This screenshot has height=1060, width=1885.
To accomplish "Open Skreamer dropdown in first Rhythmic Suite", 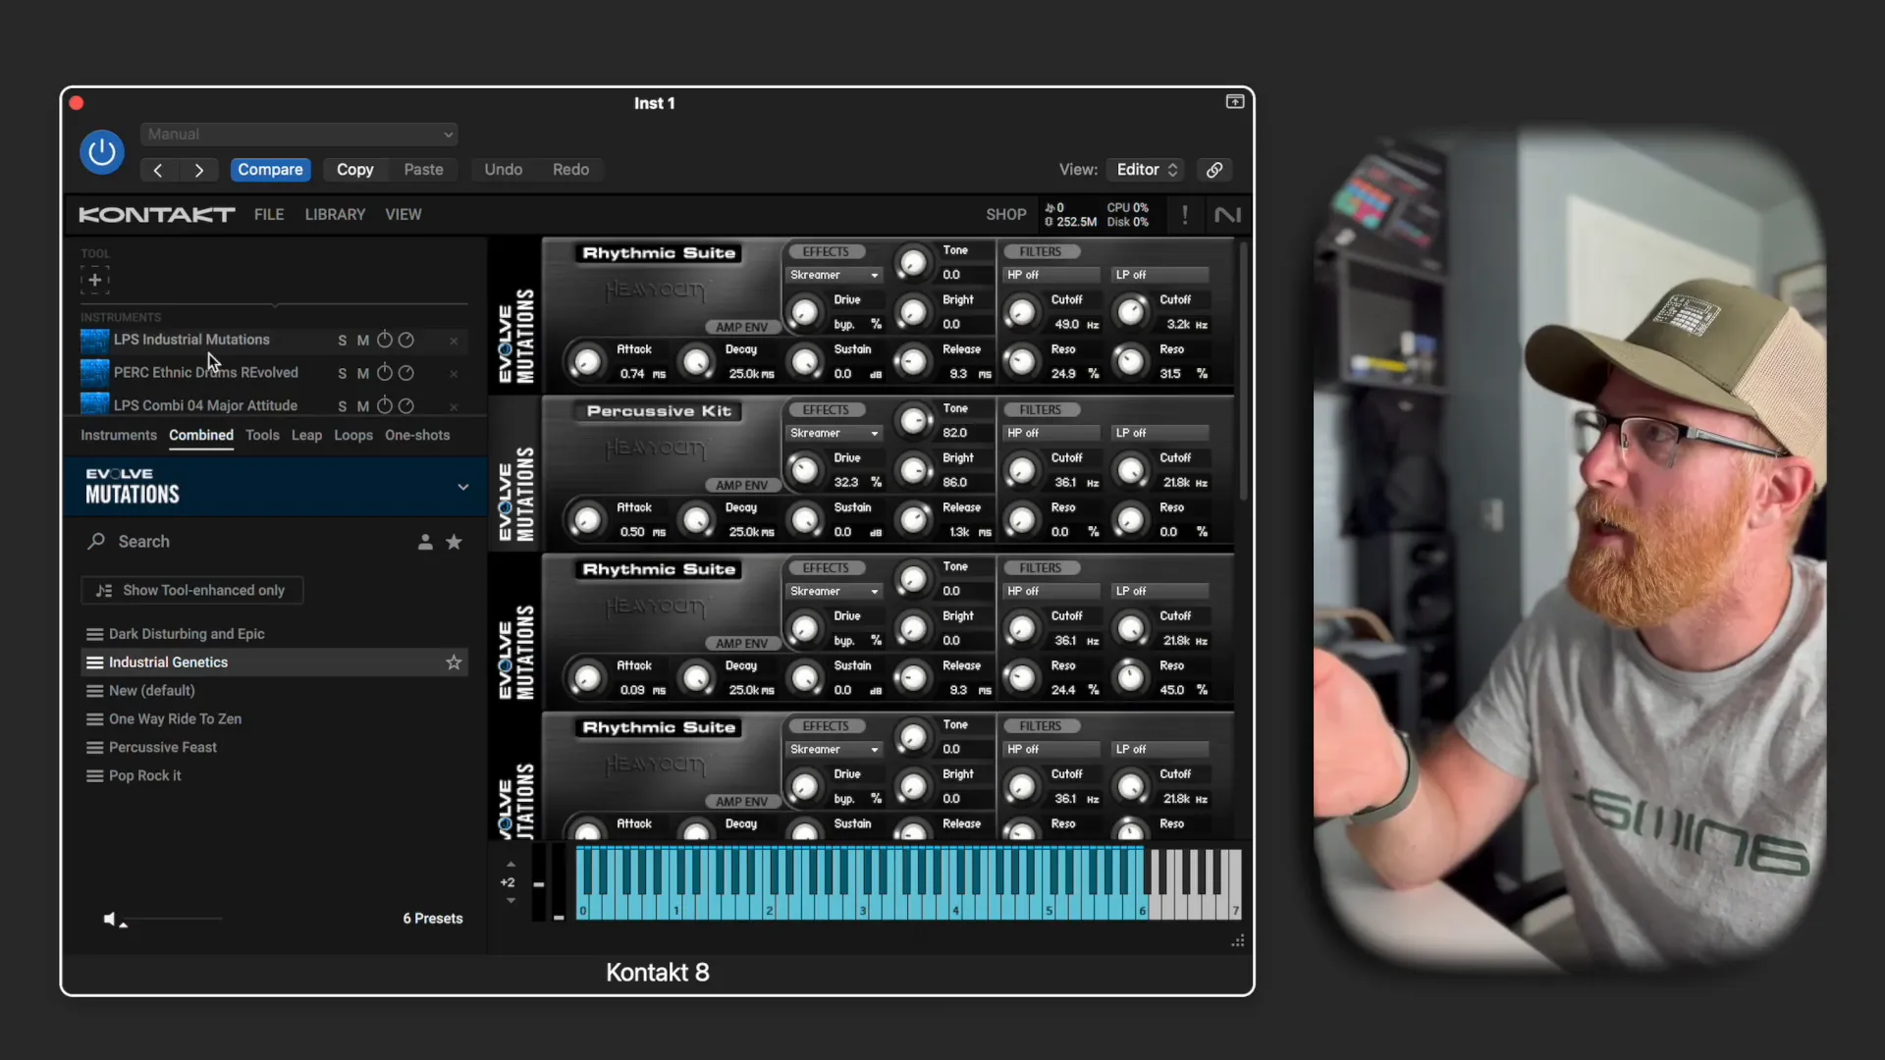I will (x=835, y=275).
